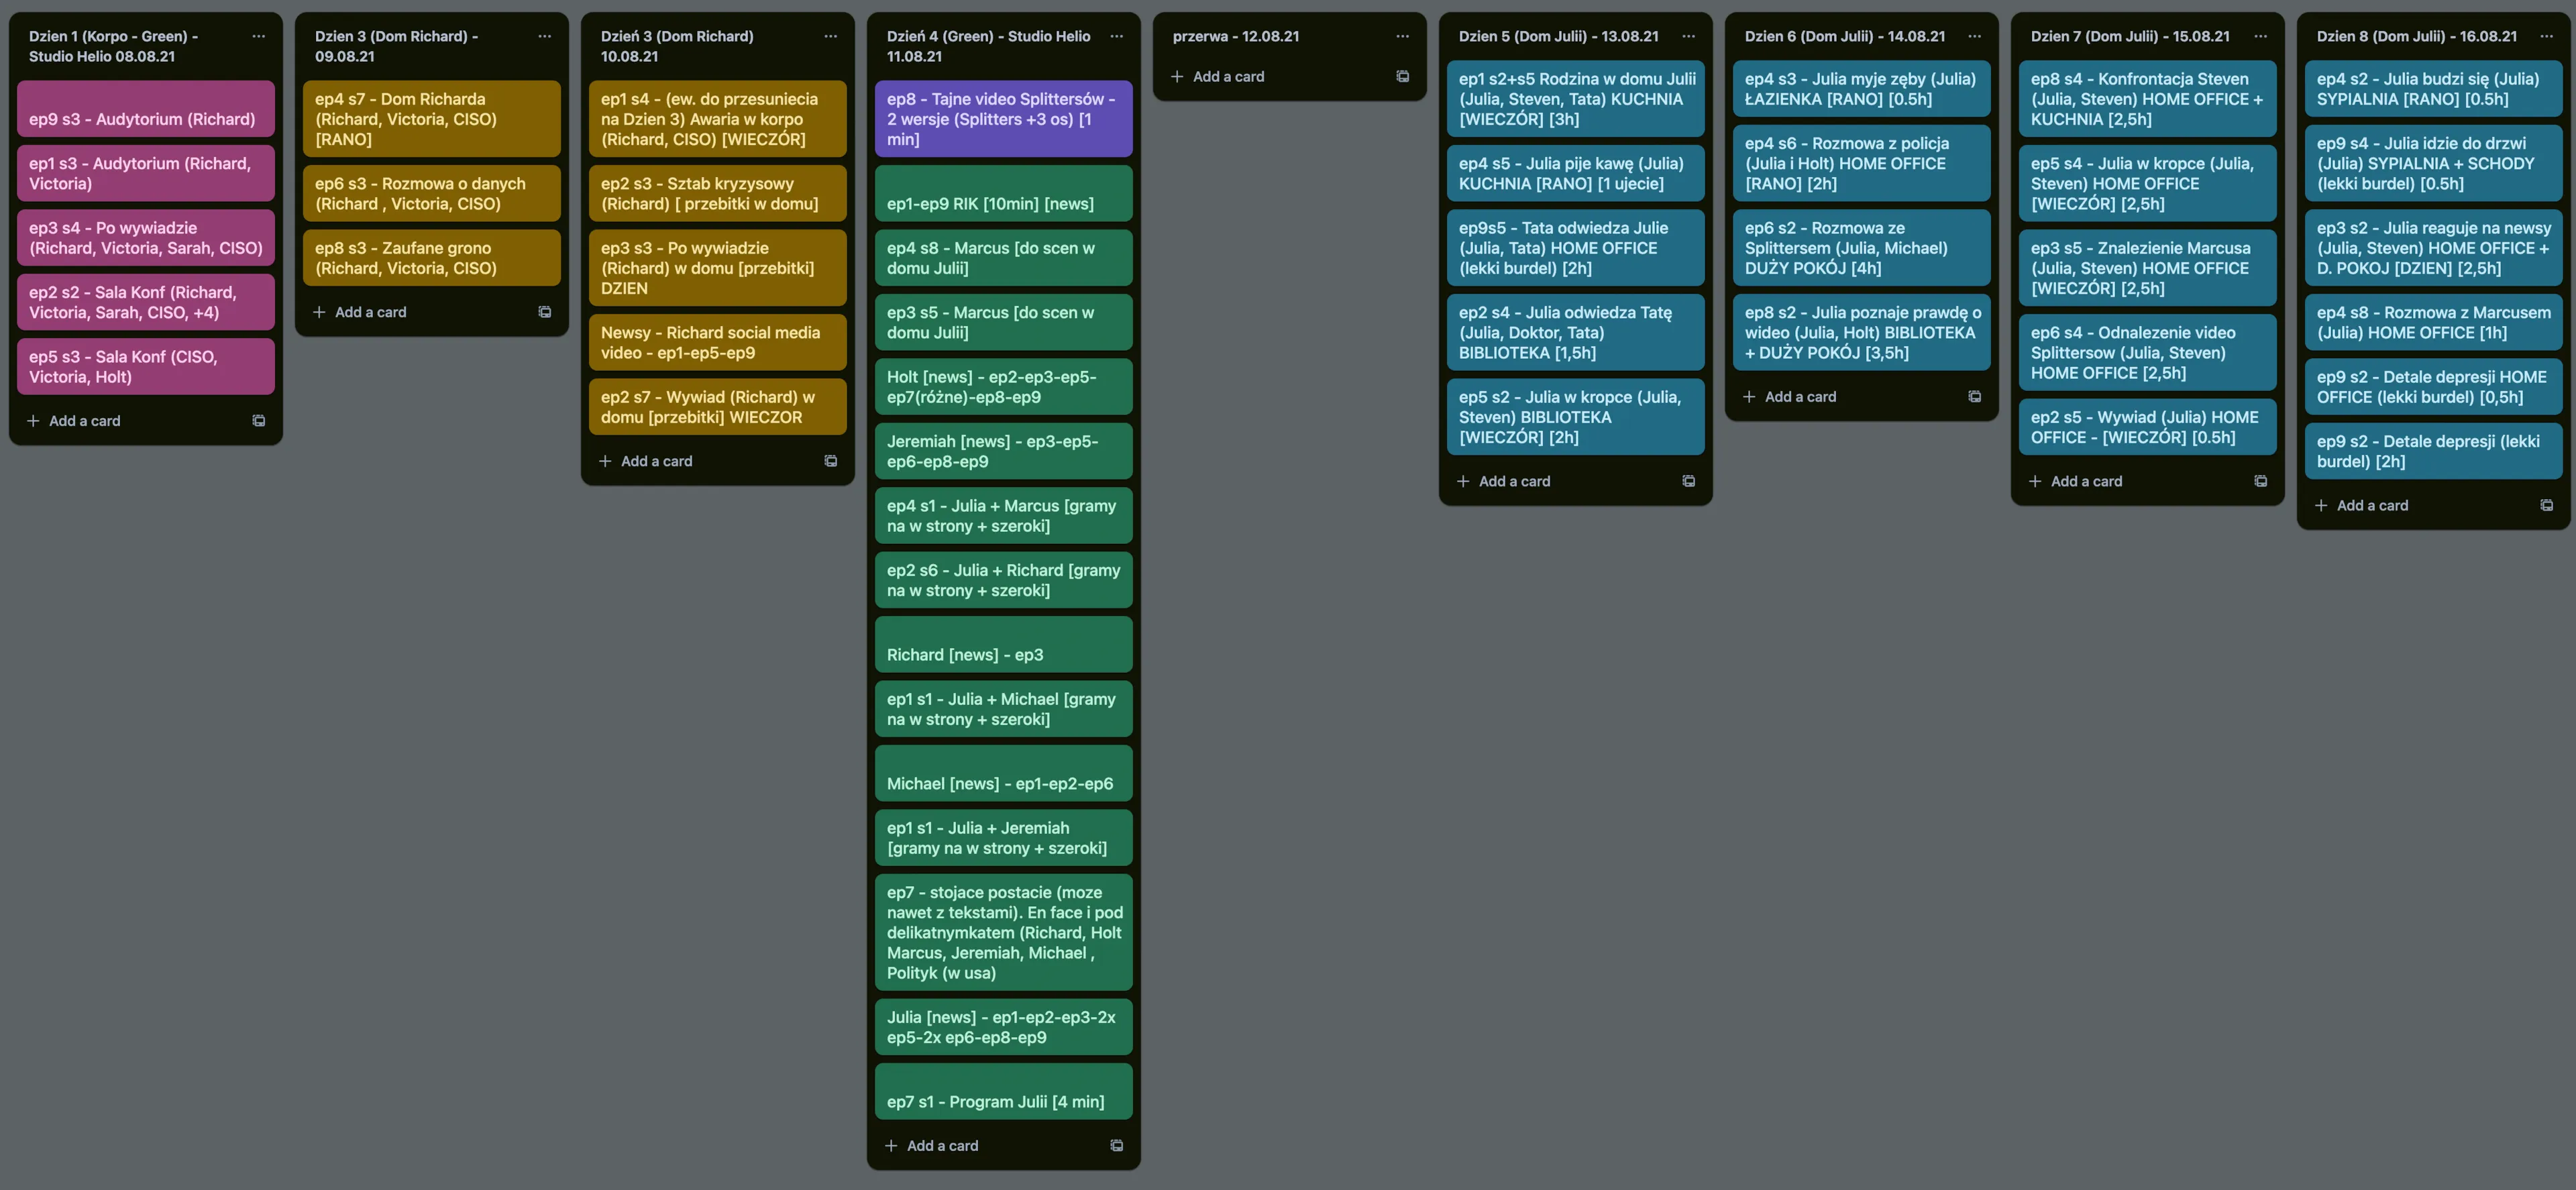Viewport: 2576px width, 1190px height.
Task: Add a card to przerwa list
Action: point(1228,77)
